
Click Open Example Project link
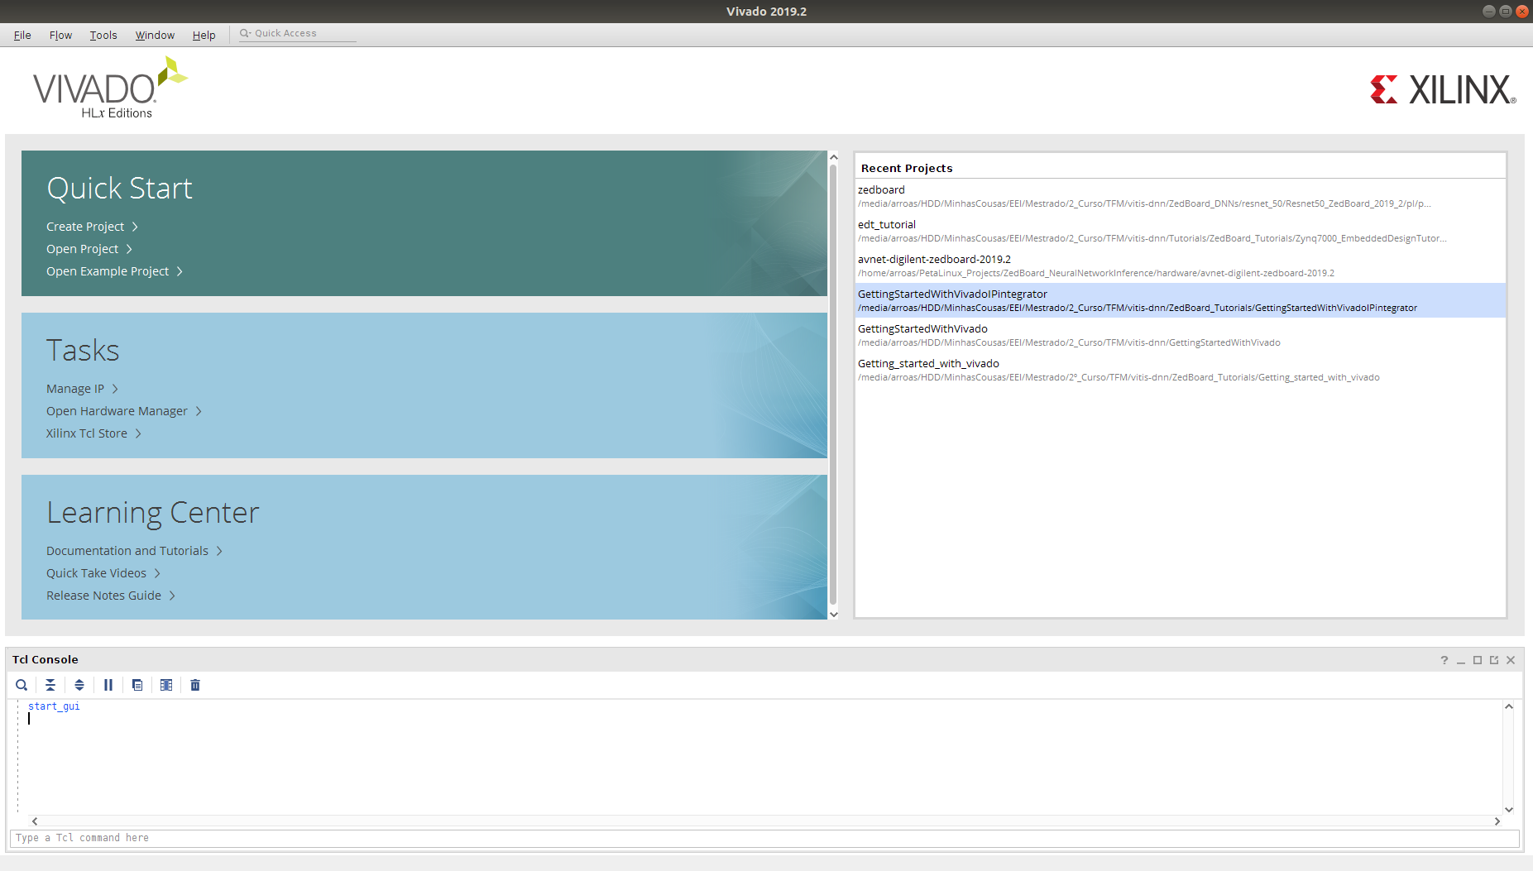(108, 271)
